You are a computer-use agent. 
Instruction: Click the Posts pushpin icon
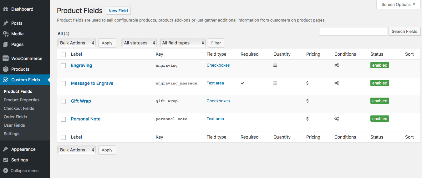point(6,23)
